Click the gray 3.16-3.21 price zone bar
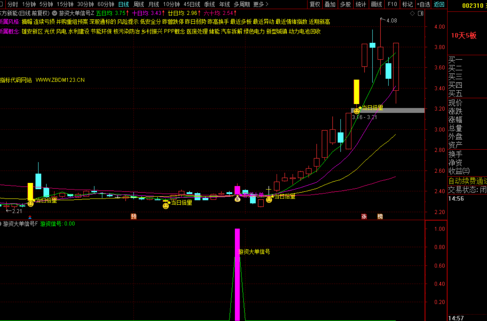Image resolution: width=487 pixels, height=321 pixels. pos(390,111)
